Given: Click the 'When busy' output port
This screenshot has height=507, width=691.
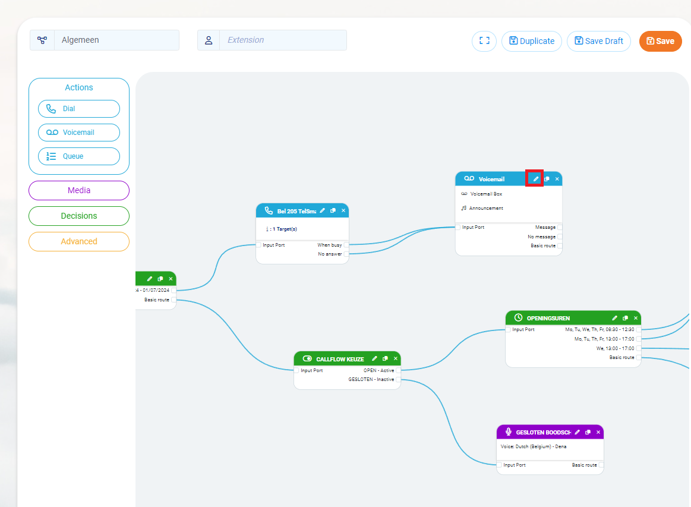Looking at the screenshot, I should tap(346, 245).
